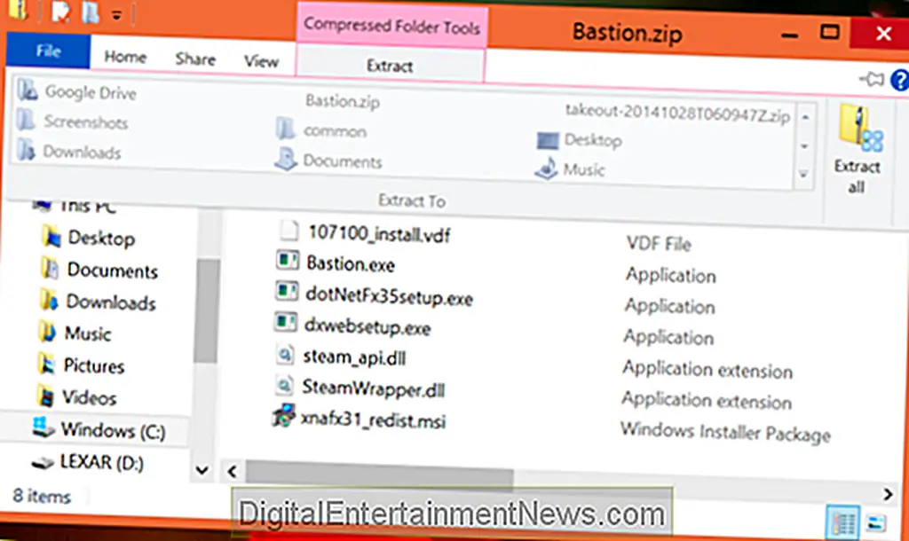Image resolution: width=909 pixels, height=541 pixels.
Task: Switch to the View ribbon tab
Action: pos(262,61)
